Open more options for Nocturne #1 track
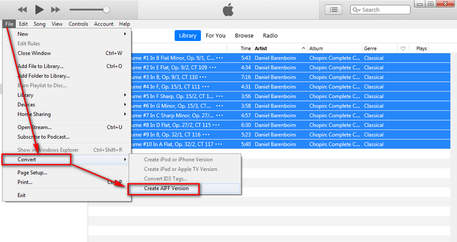457x242 pixels. [220, 58]
